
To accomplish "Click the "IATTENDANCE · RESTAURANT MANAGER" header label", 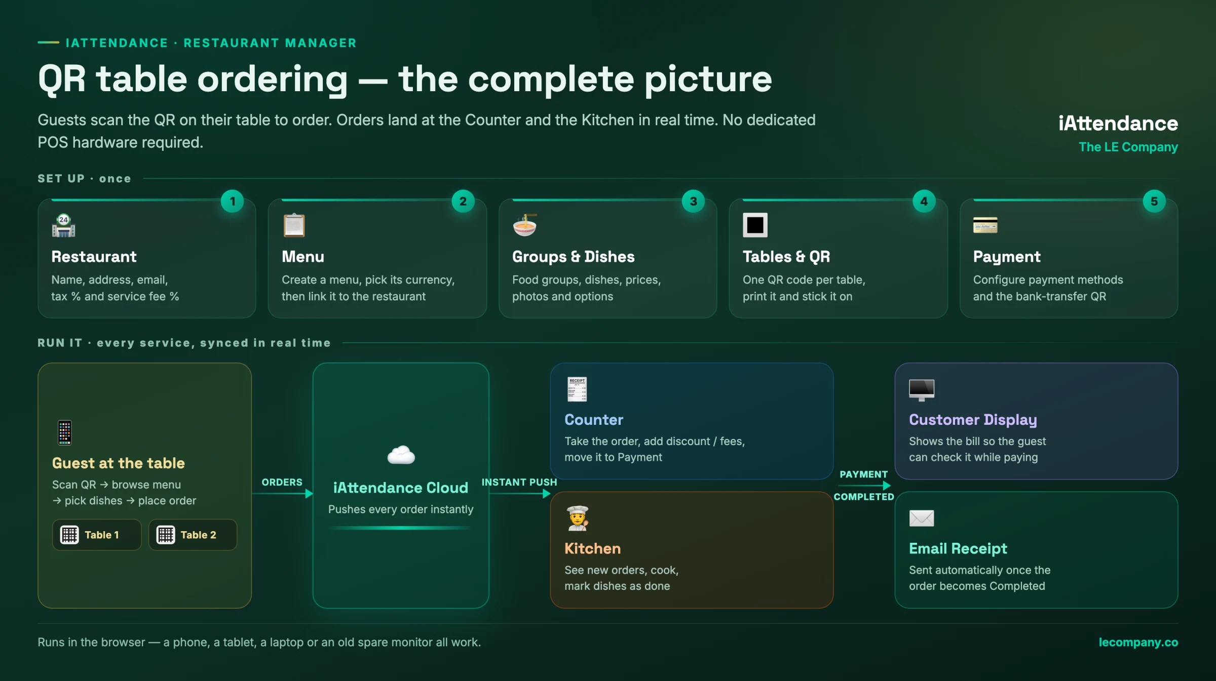I will coord(211,43).
